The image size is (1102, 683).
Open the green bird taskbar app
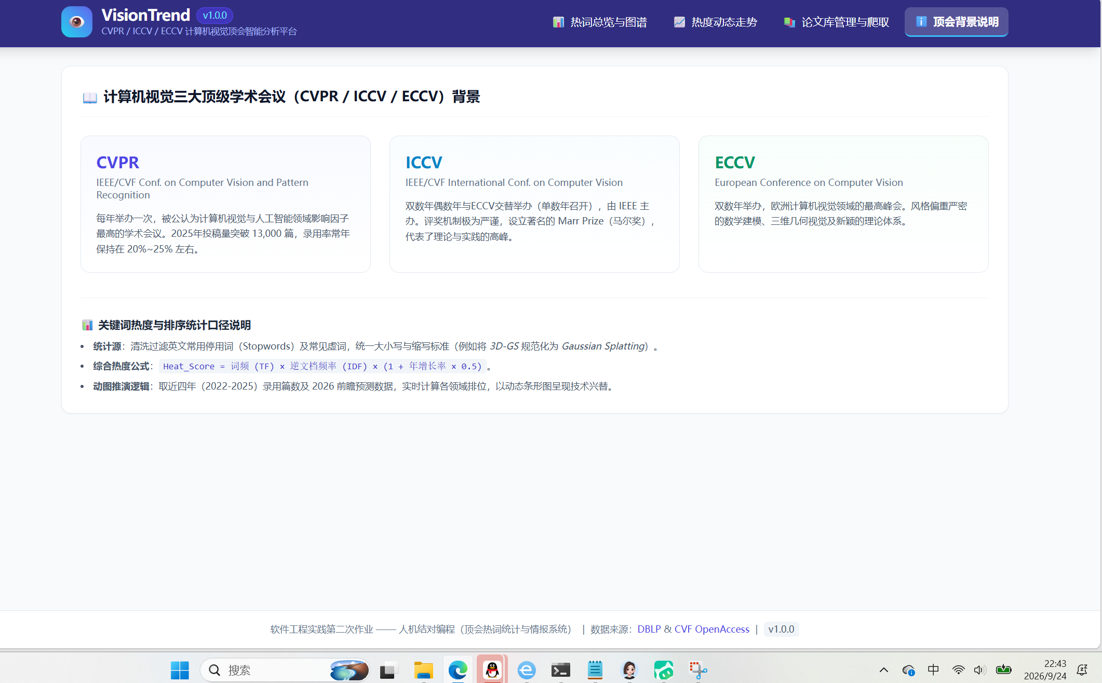tap(664, 670)
